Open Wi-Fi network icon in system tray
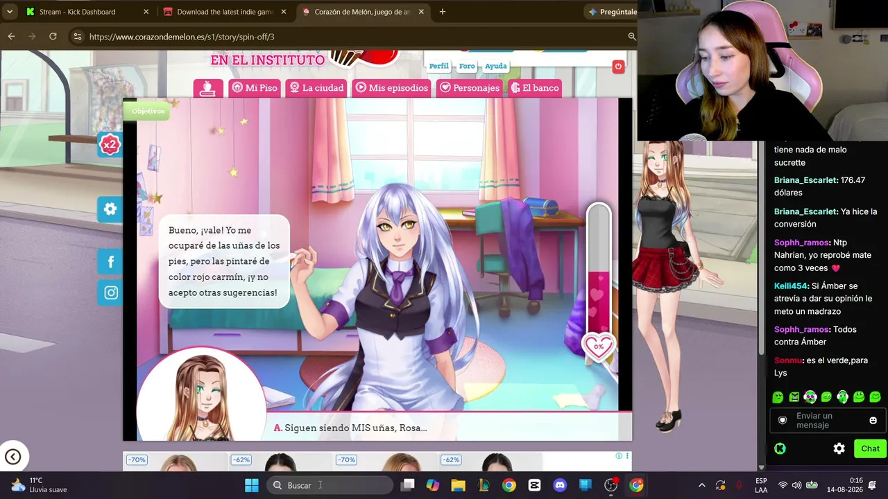The image size is (888, 499). click(783, 485)
